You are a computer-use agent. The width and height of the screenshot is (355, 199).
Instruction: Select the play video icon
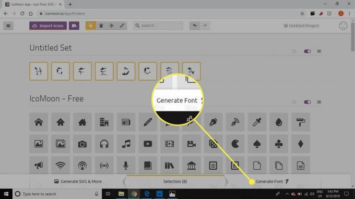pyautogui.click(x=148, y=144)
